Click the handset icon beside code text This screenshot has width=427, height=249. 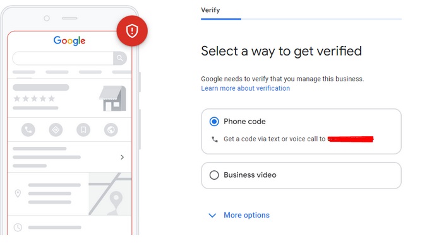215,139
